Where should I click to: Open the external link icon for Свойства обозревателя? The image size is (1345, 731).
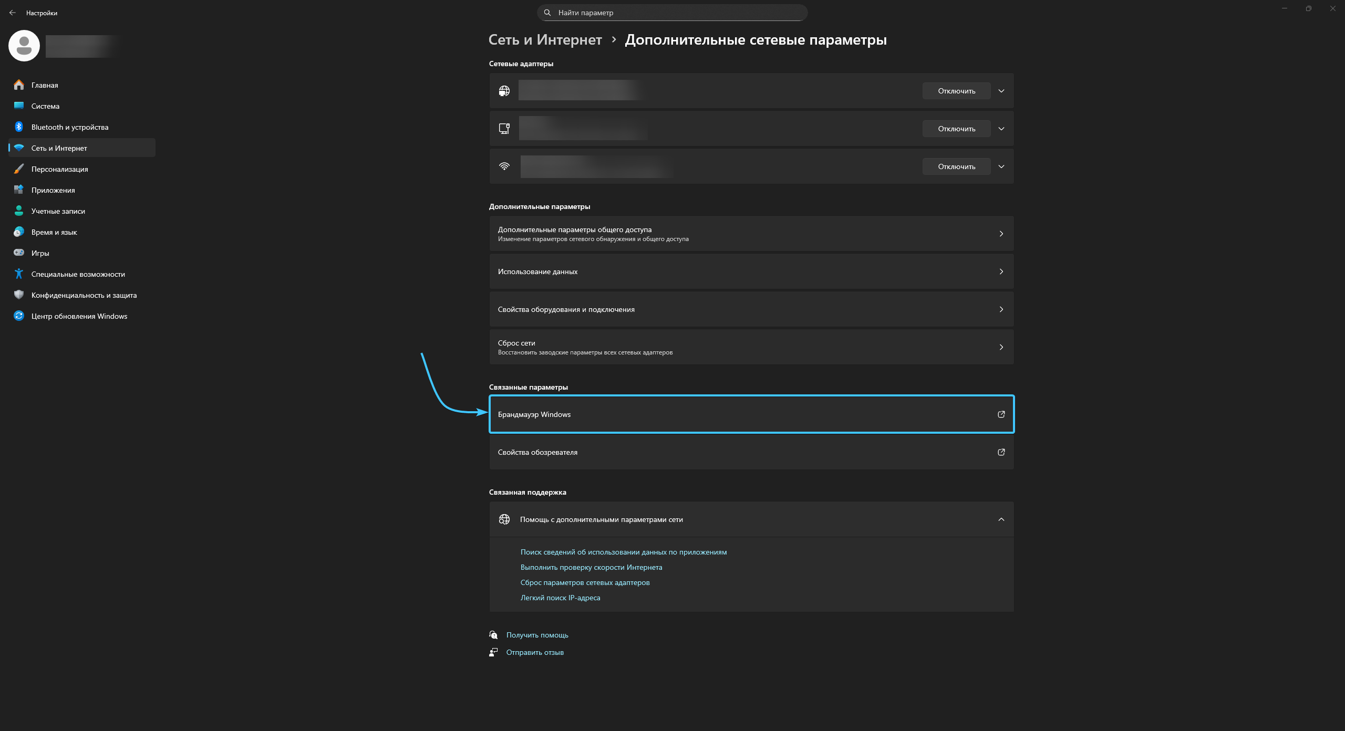1001,452
